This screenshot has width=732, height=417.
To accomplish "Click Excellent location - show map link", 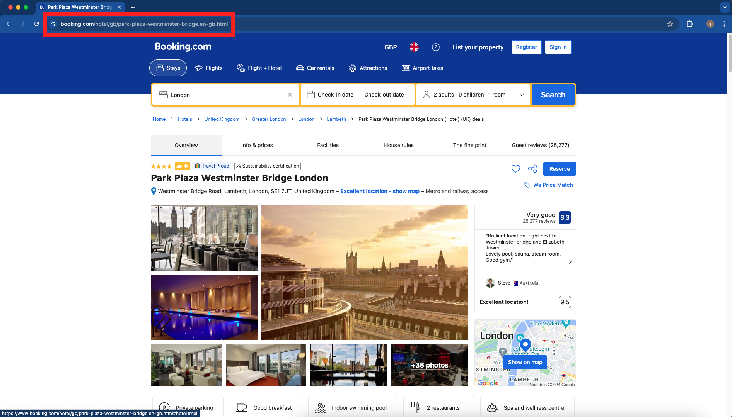I will coord(380,191).
